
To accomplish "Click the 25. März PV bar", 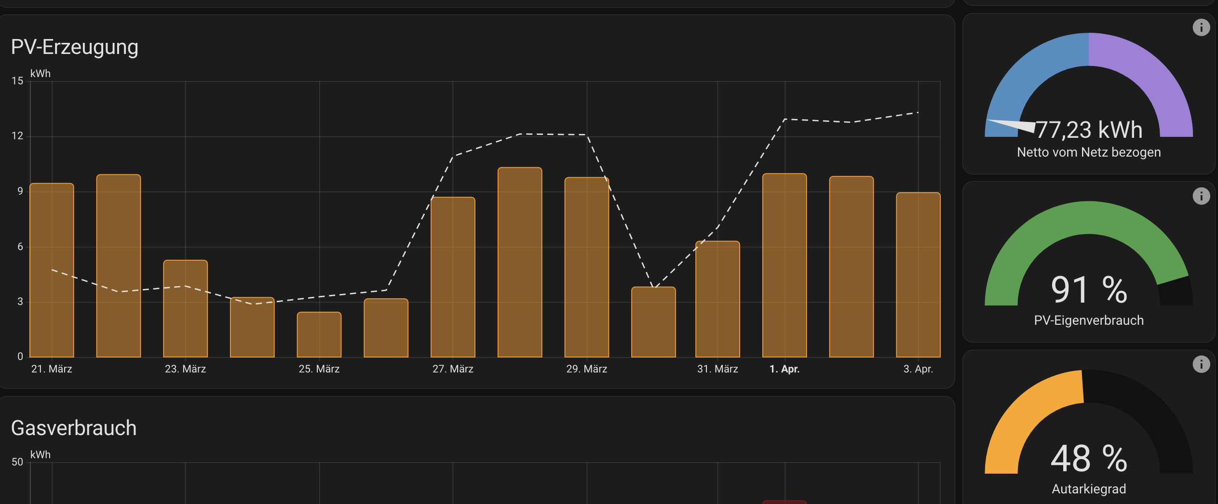I will coord(319,335).
